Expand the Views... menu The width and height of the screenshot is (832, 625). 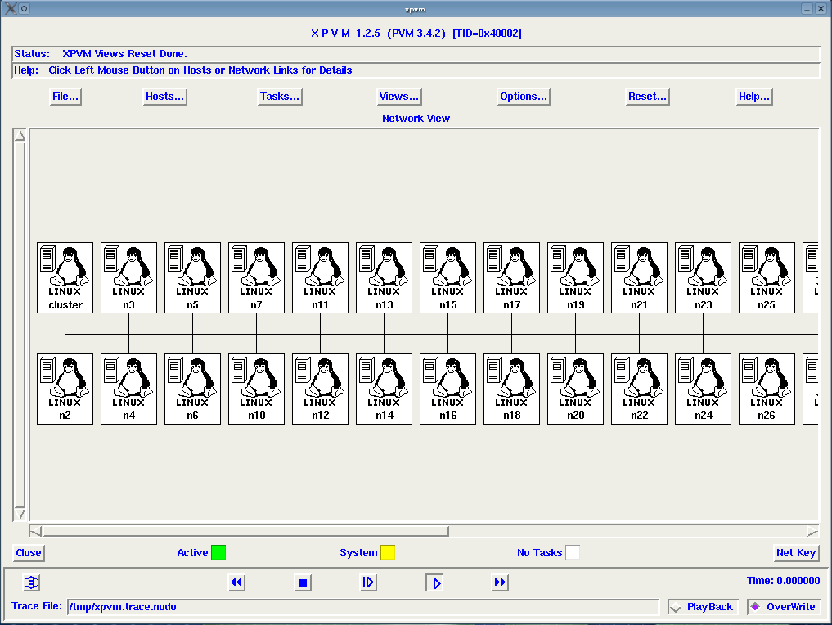(x=399, y=97)
